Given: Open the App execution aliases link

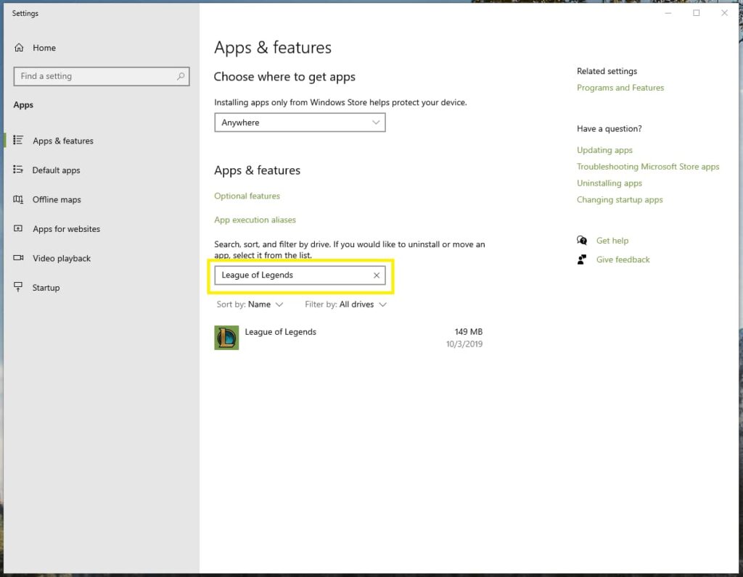Looking at the screenshot, I should tap(255, 220).
